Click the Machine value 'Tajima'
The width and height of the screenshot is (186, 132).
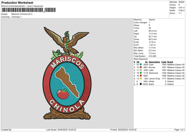(152, 20)
